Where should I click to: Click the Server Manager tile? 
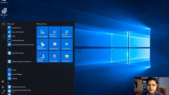pyautogui.click(x=43, y=32)
